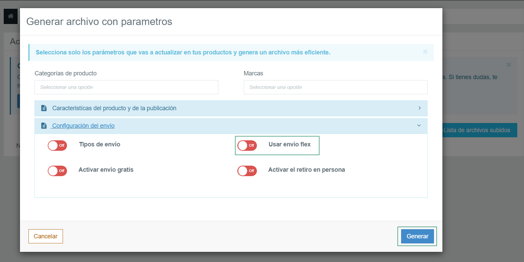Click the Generar archivo con parametros title

(x=99, y=22)
